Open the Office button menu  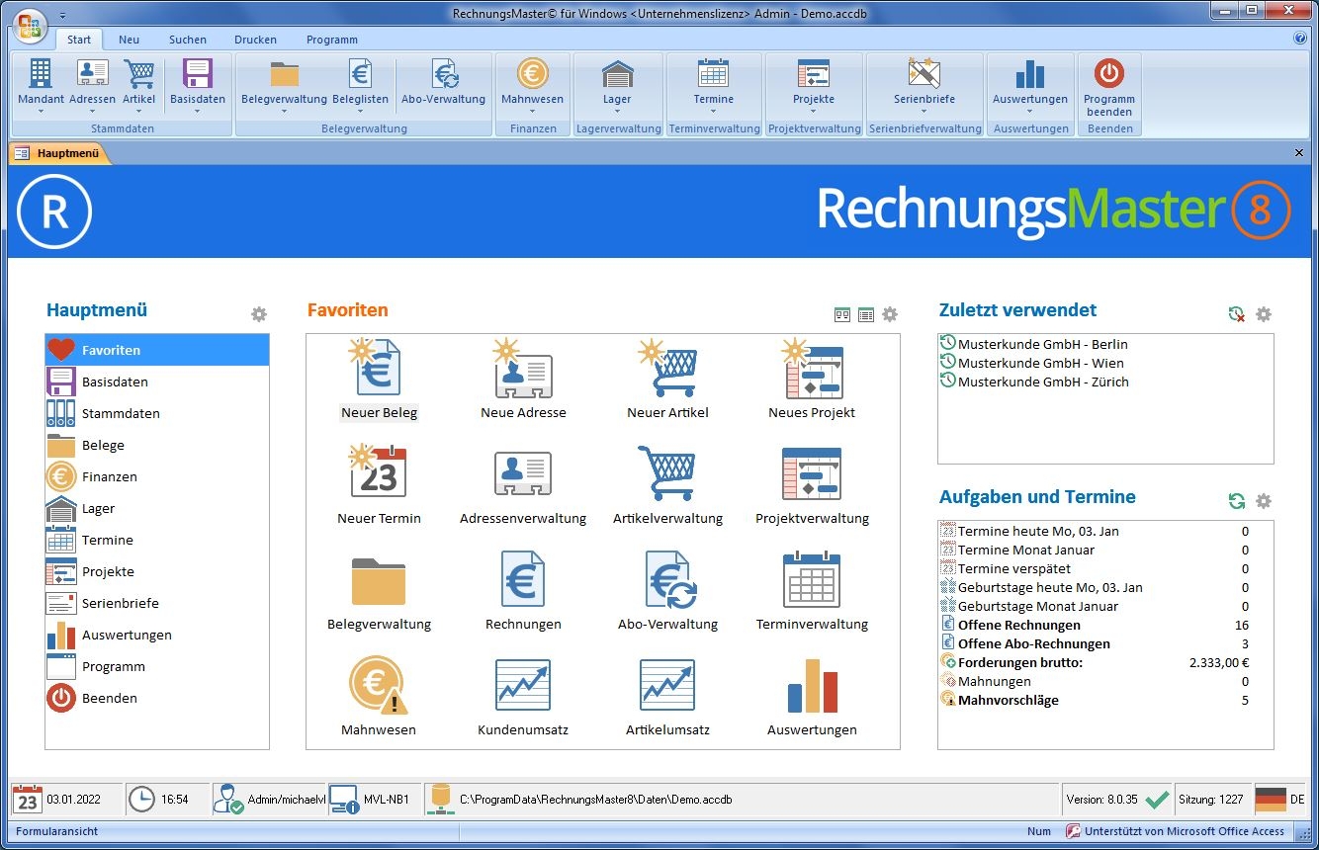point(29,25)
